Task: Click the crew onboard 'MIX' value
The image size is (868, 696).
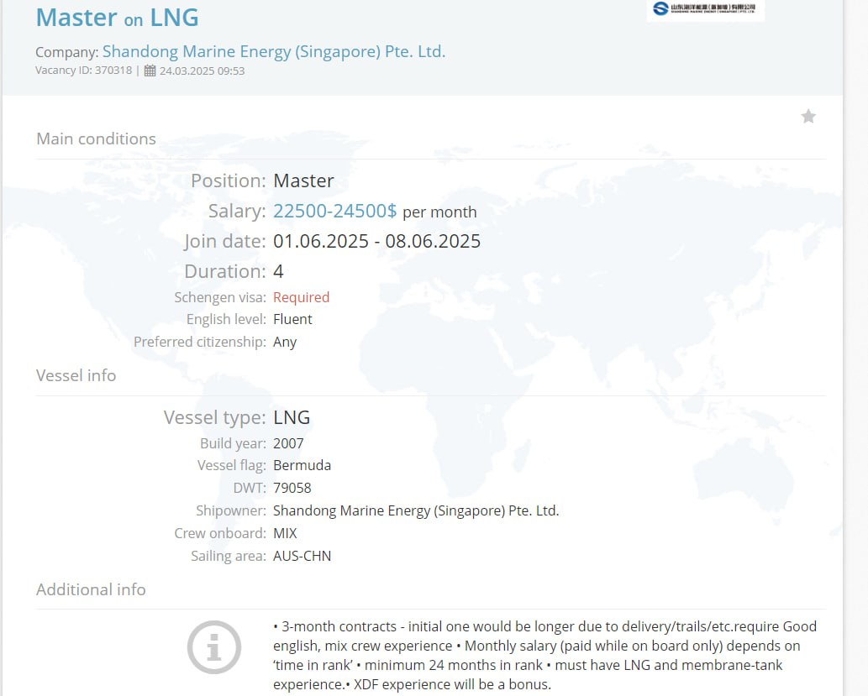Action: click(x=285, y=533)
